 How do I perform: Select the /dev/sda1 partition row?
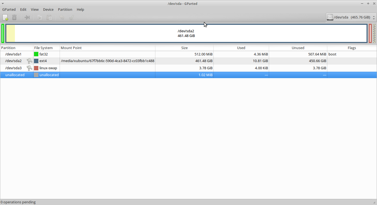(13, 54)
